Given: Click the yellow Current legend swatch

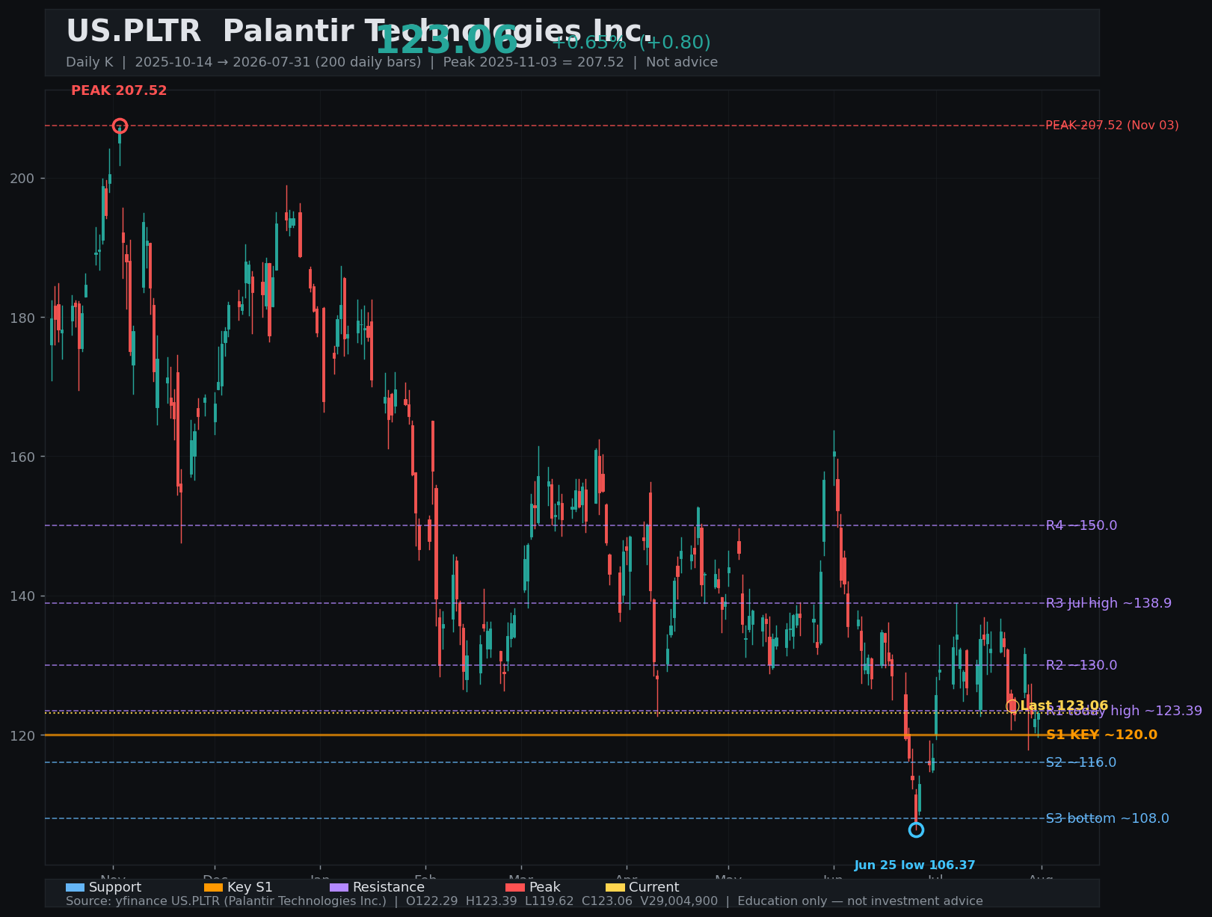Looking at the screenshot, I should [x=615, y=887].
